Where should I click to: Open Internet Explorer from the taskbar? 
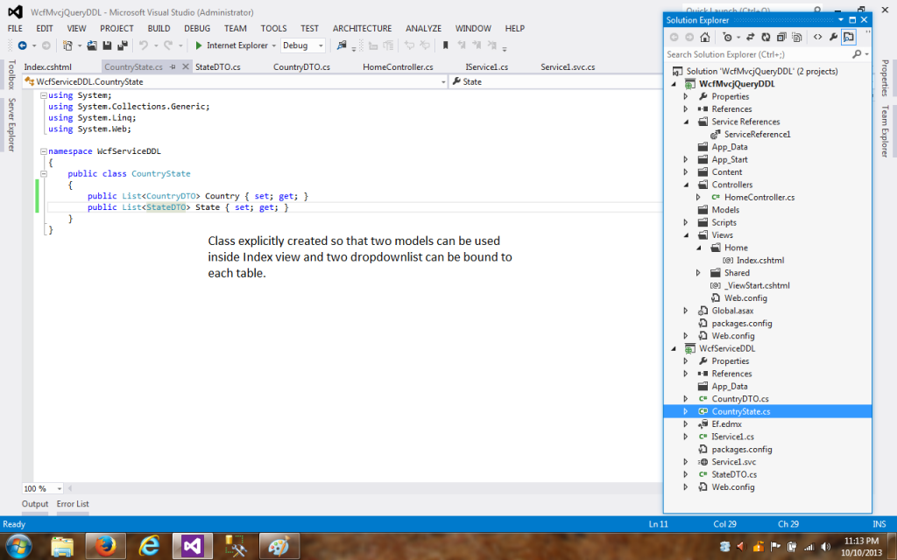point(149,546)
